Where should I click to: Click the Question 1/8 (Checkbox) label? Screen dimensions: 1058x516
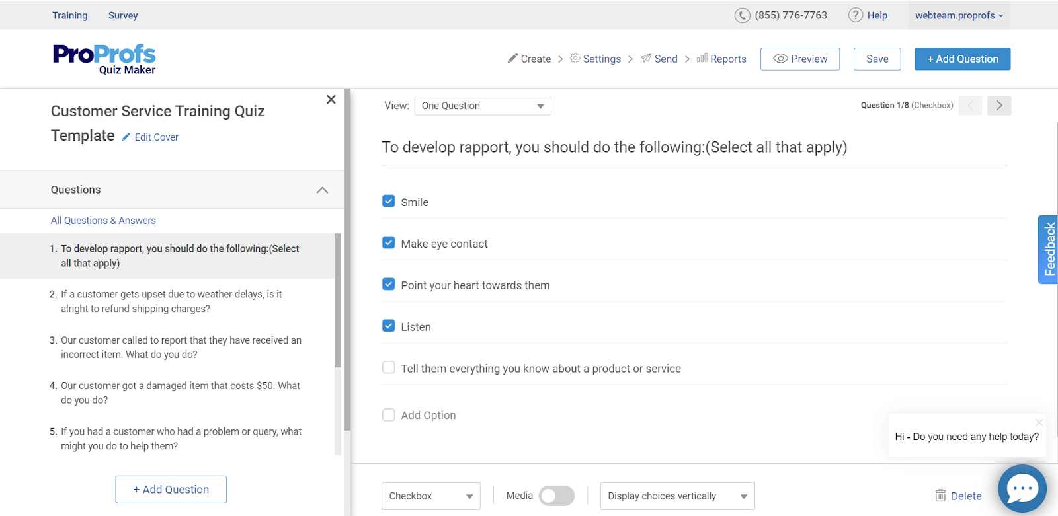[907, 105]
